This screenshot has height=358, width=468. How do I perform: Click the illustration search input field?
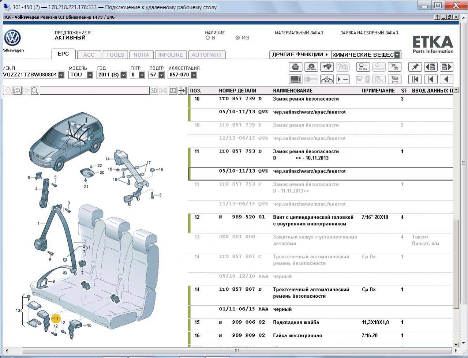[x=94, y=91]
